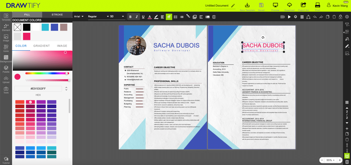Screen dimensions: 351x165
Task: Switch to the Gradient tab in the color panel
Action: pyautogui.click(x=41, y=46)
